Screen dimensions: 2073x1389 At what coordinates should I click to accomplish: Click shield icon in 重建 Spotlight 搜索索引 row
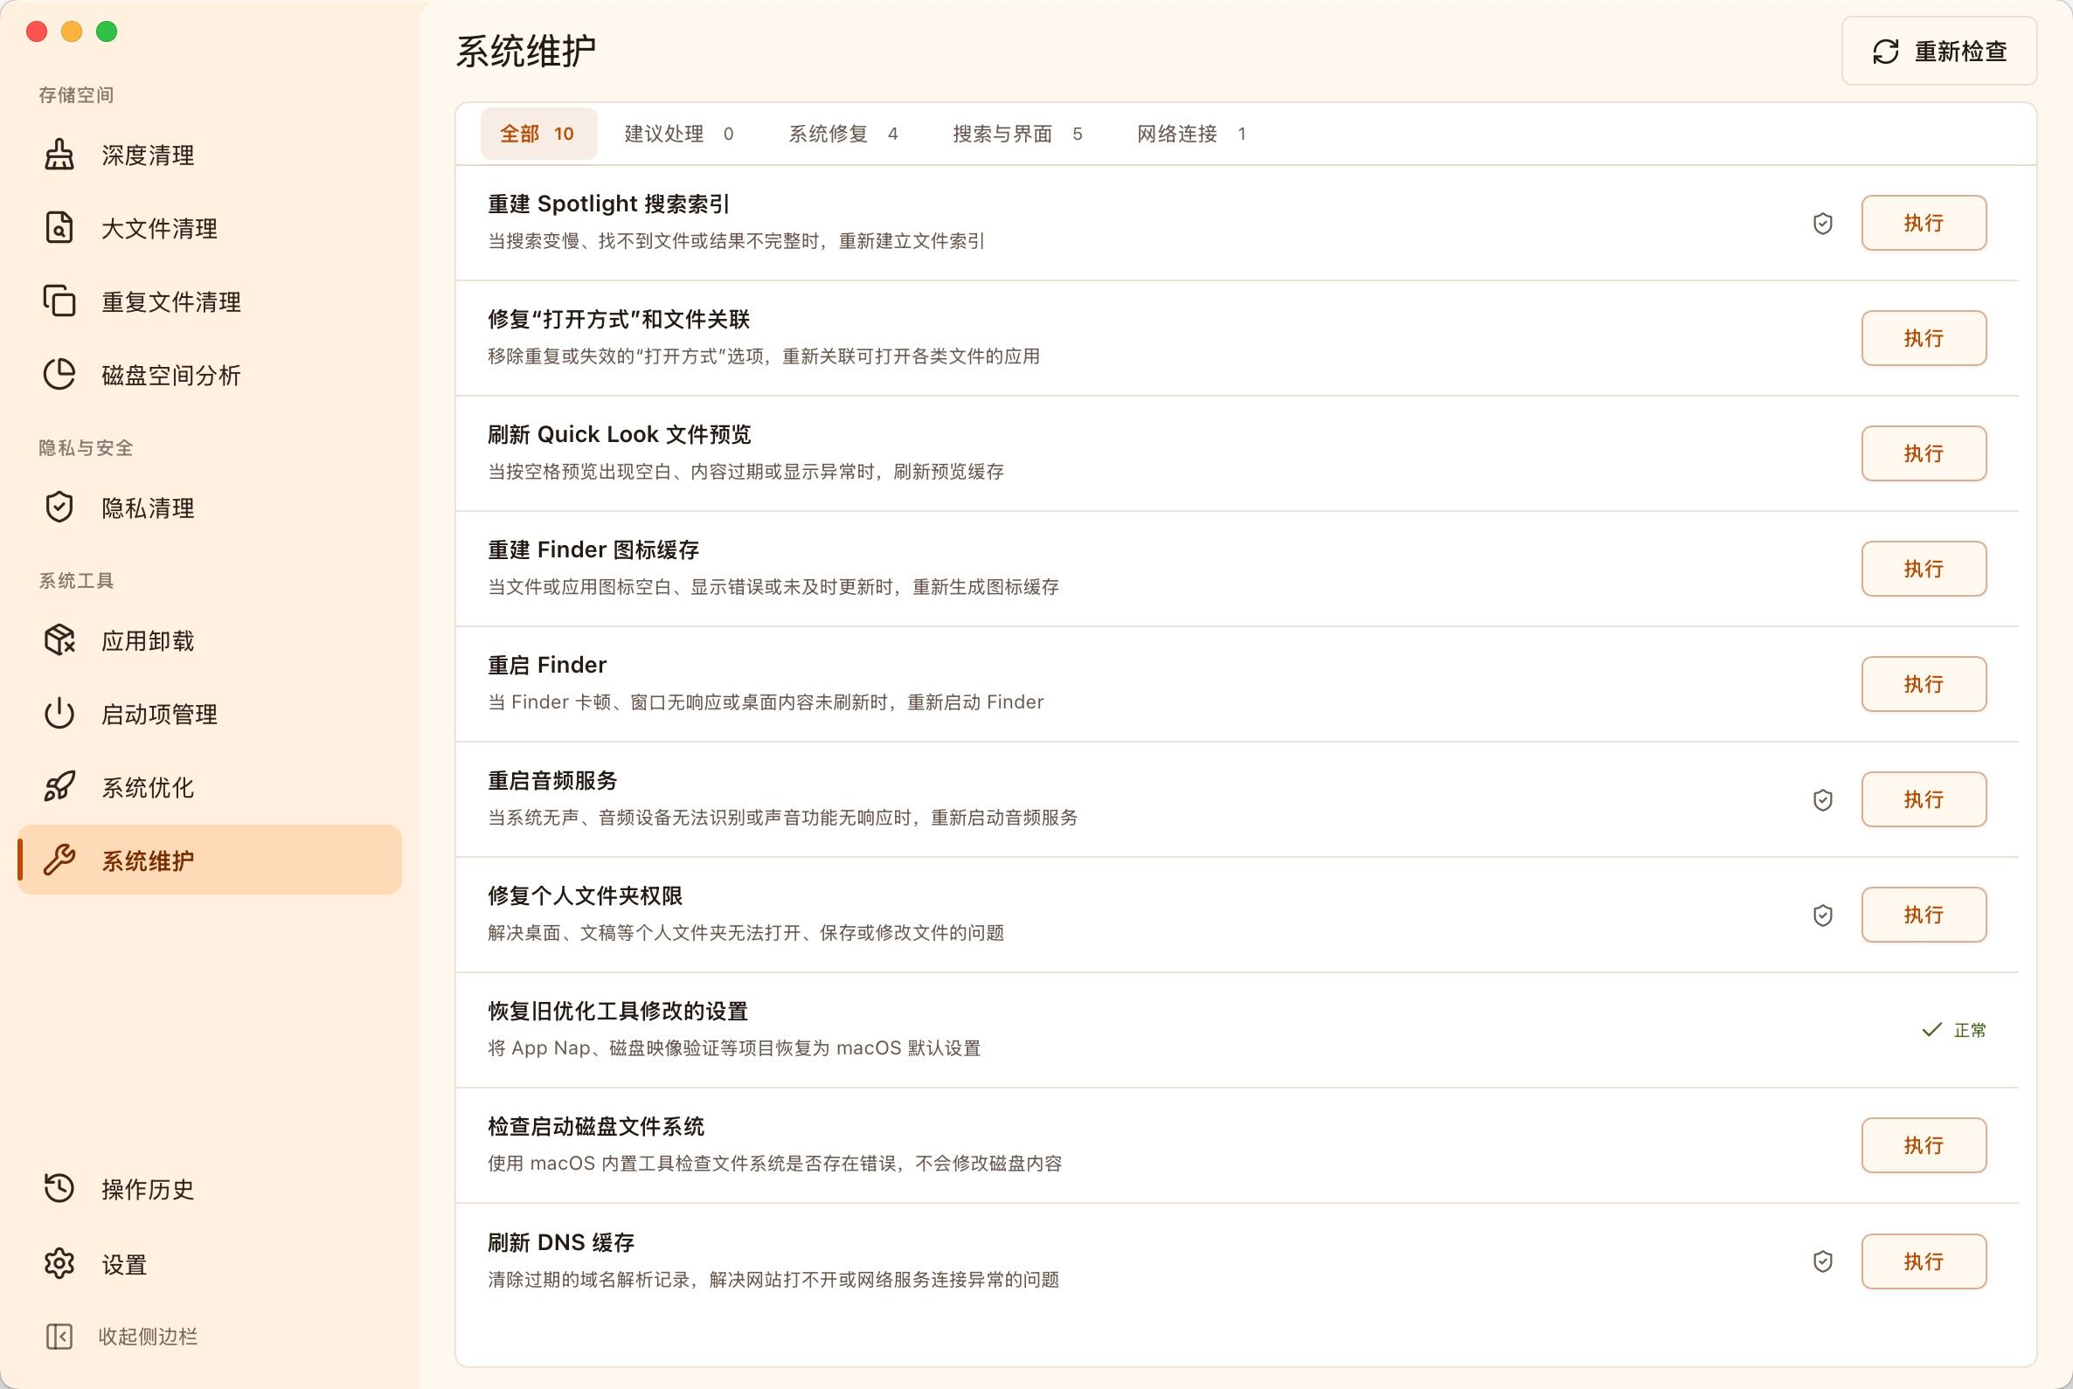[1822, 224]
